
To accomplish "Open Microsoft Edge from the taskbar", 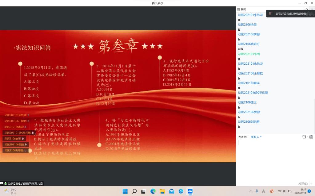I will pyautogui.click(x=153, y=191).
